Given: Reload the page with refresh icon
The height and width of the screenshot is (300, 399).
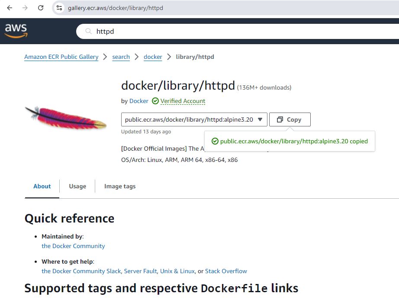Looking at the screenshot, I should click(x=41, y=8).
